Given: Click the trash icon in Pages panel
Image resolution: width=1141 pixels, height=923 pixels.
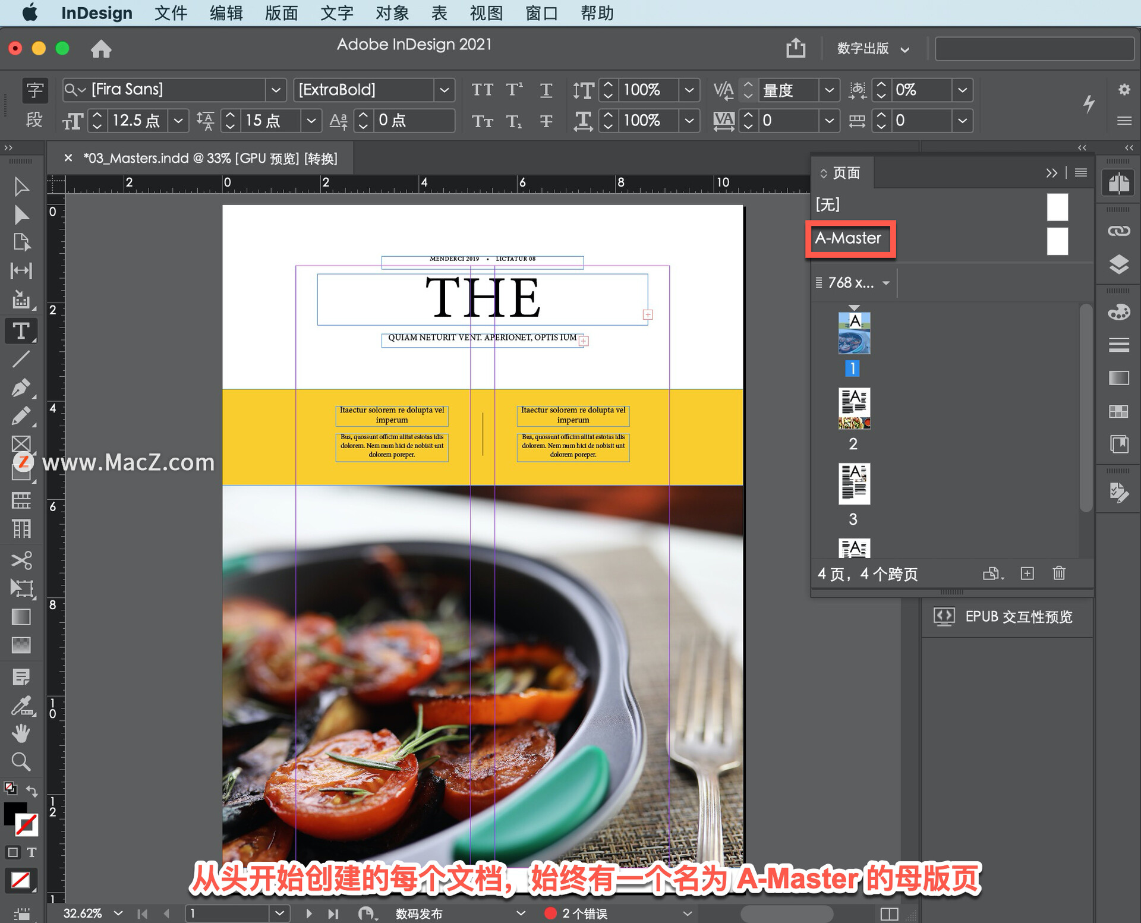Looking at the screenshot, I should (1059, 574).
